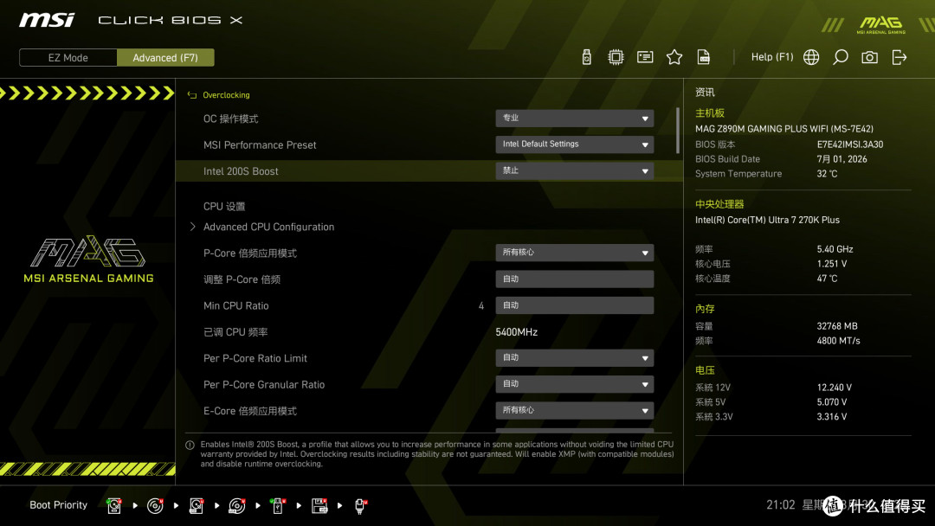Open language globe icon

(x=811, y=57)
